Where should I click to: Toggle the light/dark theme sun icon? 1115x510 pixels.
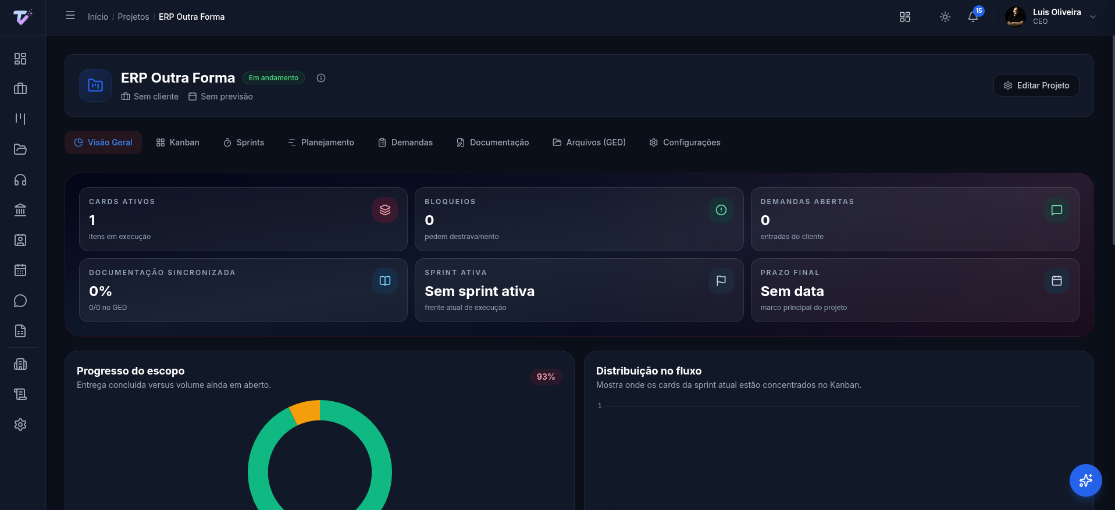coord(945,17)
